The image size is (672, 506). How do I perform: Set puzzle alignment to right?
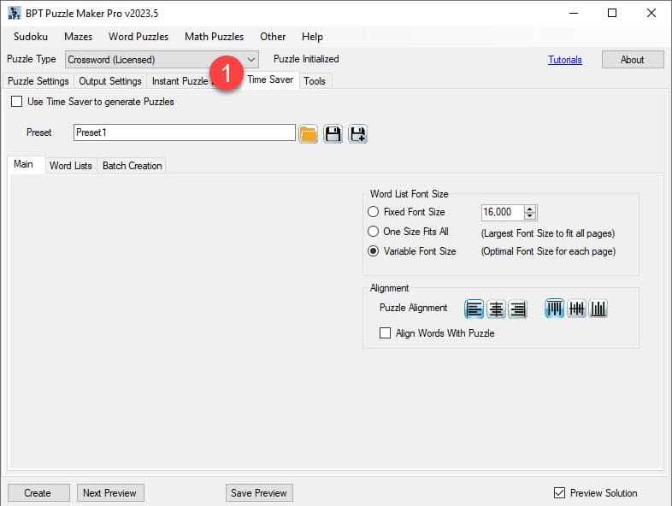click(x=517, y=309)
